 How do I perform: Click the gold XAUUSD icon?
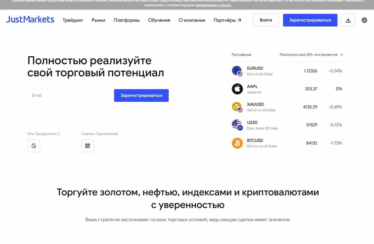(237, 107)
